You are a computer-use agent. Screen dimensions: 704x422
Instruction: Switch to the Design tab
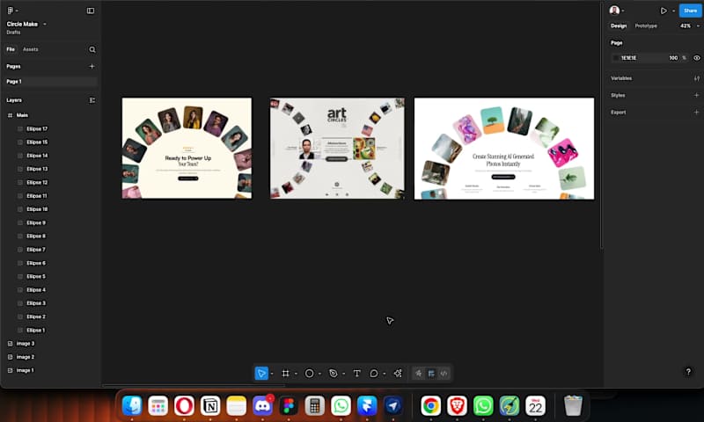click(x=619, y=26)
